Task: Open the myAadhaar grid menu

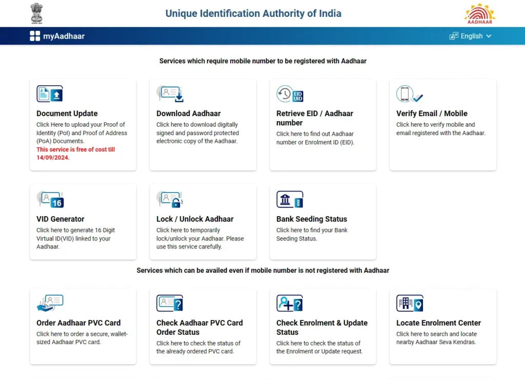Action: 35,36
